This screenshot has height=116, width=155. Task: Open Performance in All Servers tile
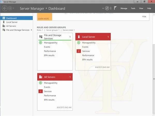(x=50, y=96)
